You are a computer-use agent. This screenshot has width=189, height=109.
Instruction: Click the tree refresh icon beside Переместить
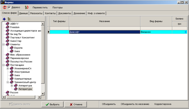point(26,7)
